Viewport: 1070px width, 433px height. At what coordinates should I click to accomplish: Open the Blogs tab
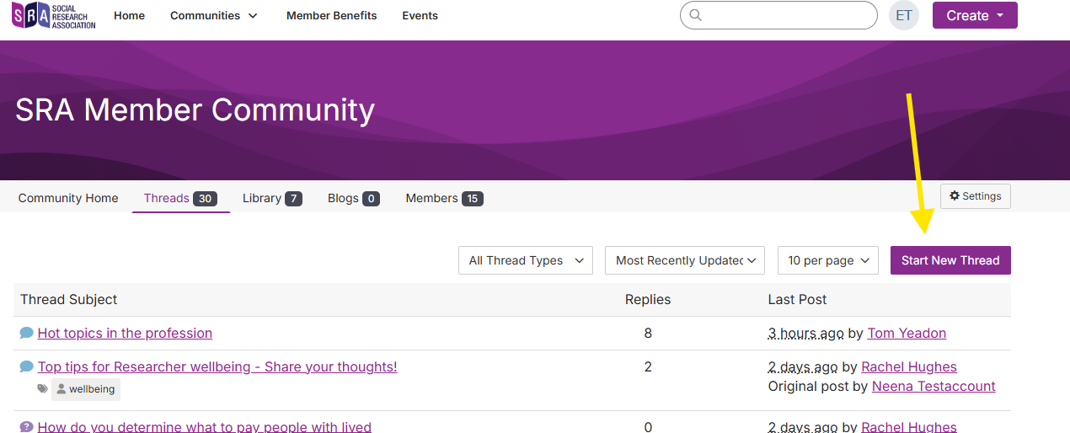coord(354,198)
